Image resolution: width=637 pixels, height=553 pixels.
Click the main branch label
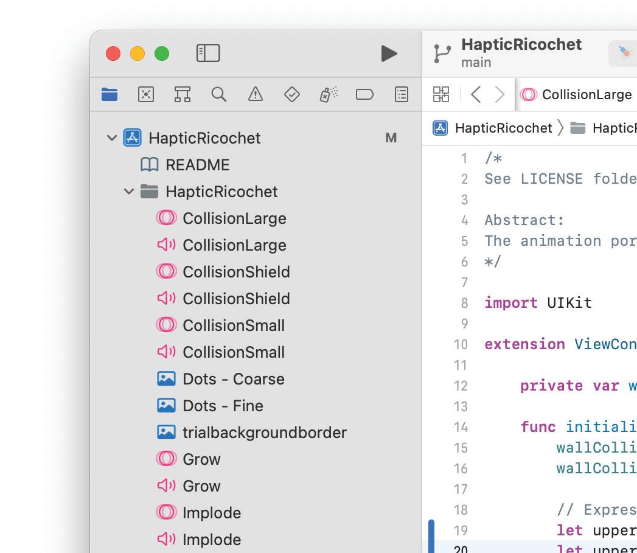pyautogui.click(x=476, y=63)
